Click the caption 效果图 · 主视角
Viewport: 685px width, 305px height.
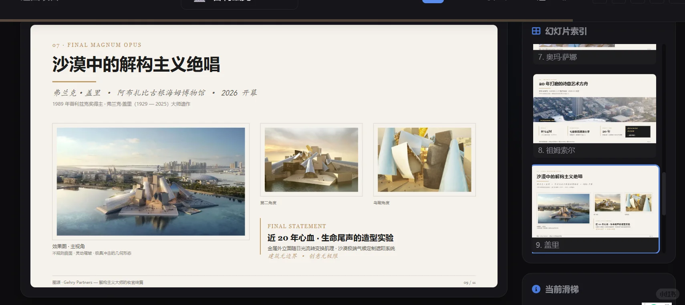(x=68, y=246)
